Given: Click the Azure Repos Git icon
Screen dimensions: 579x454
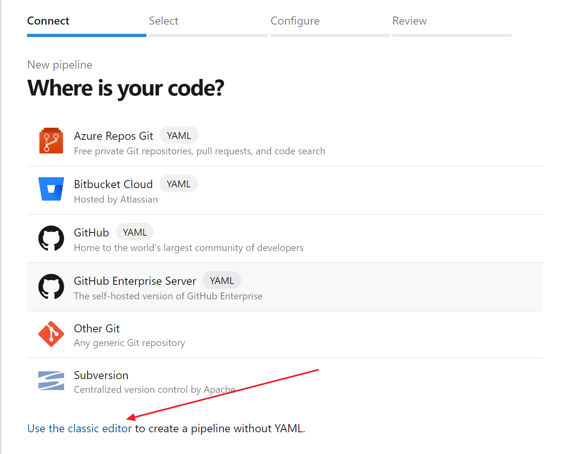Looking at the screenshot, I should [51, 141].
